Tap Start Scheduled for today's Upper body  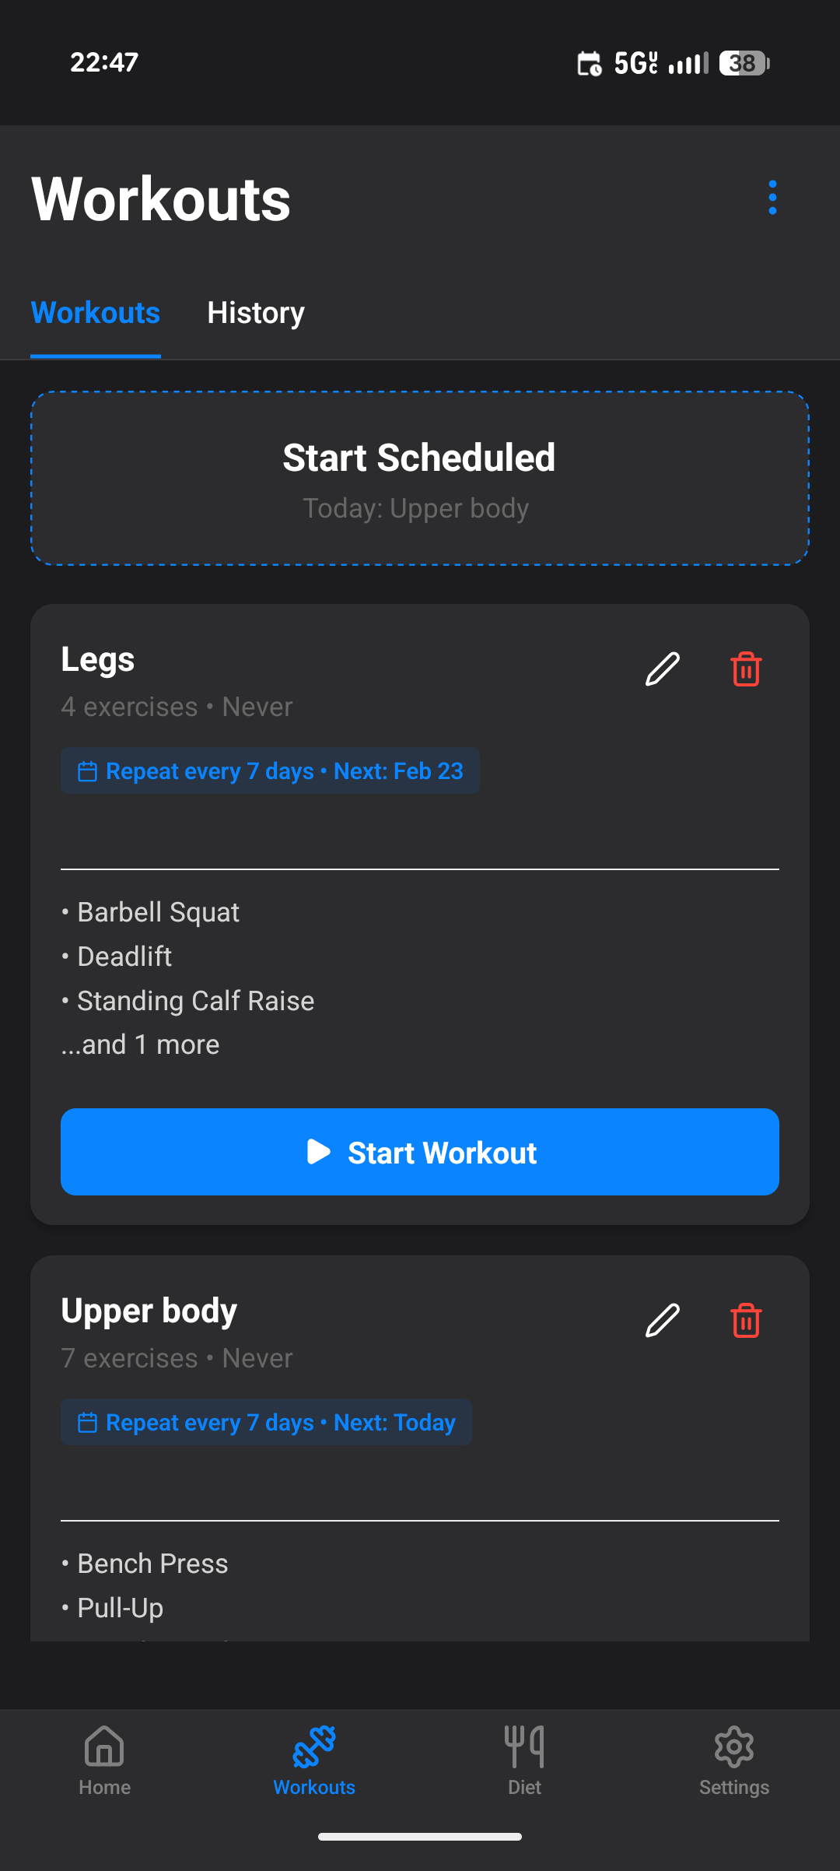coord(420,477)
